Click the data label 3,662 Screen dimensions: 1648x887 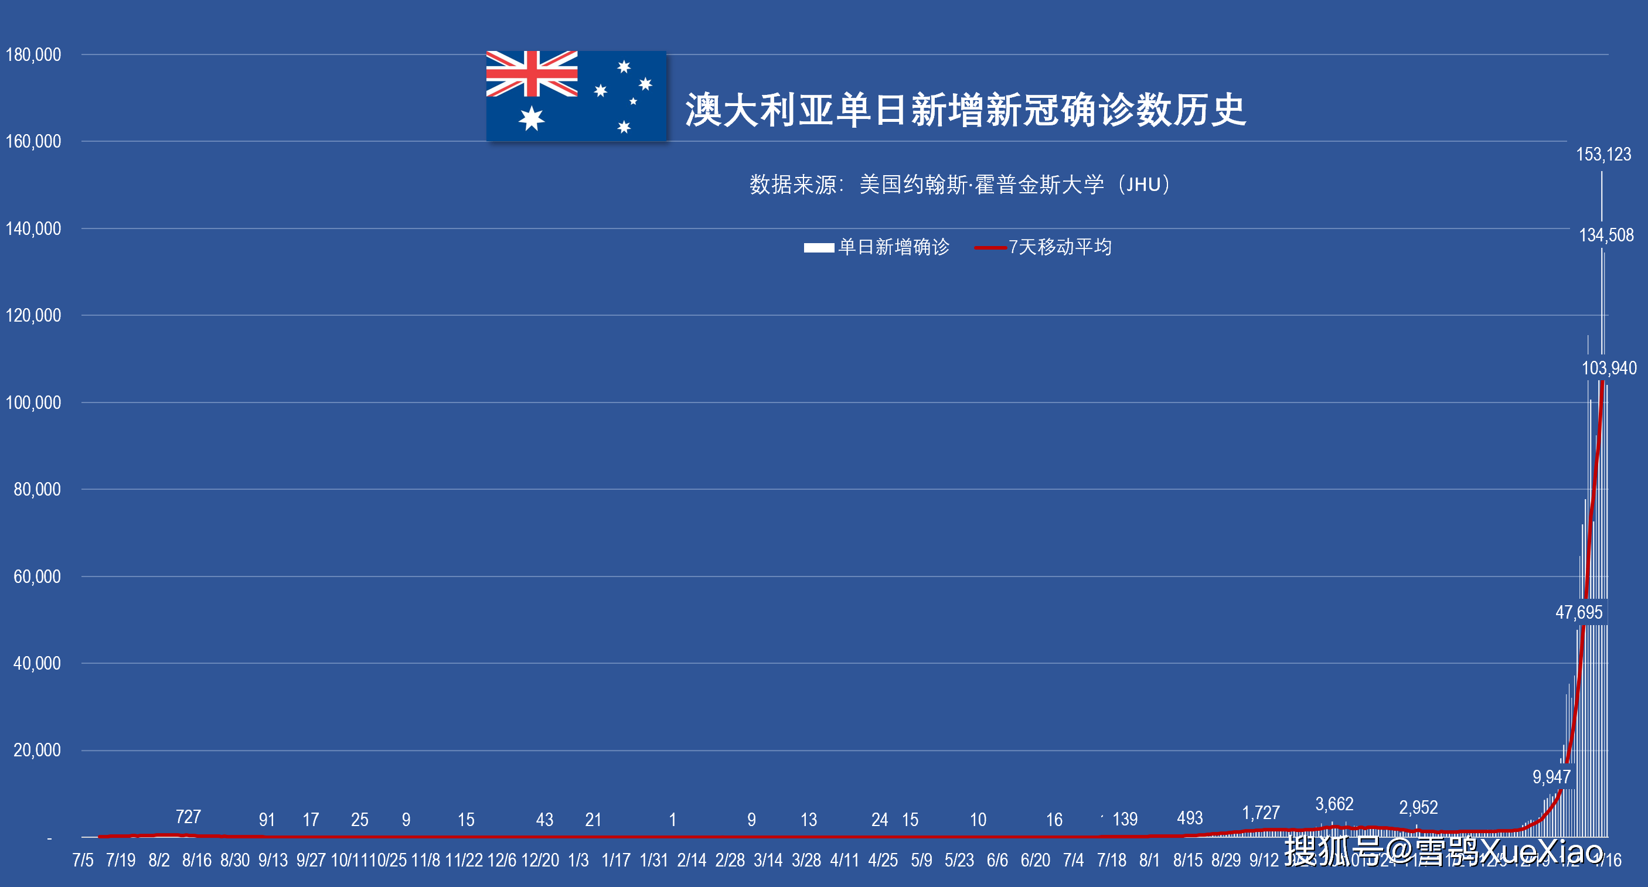point(1334,804)
